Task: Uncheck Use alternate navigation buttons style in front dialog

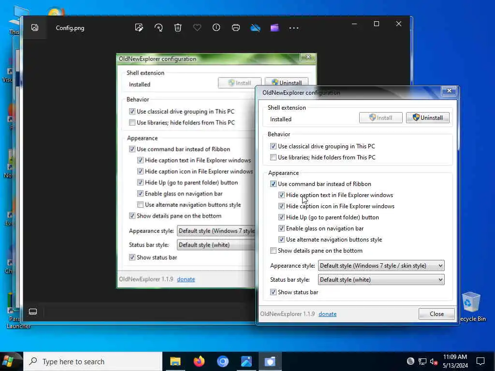Action: tap(282, 240)
